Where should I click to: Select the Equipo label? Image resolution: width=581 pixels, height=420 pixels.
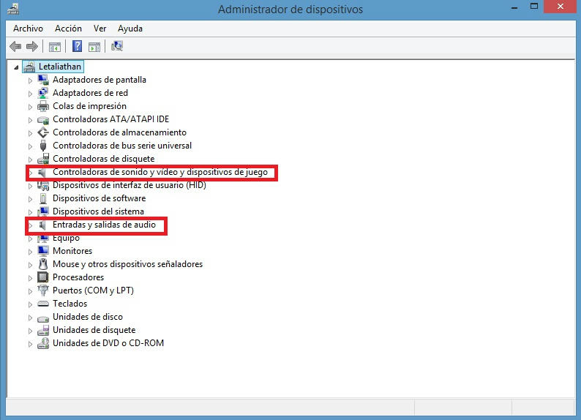(66, 238)
